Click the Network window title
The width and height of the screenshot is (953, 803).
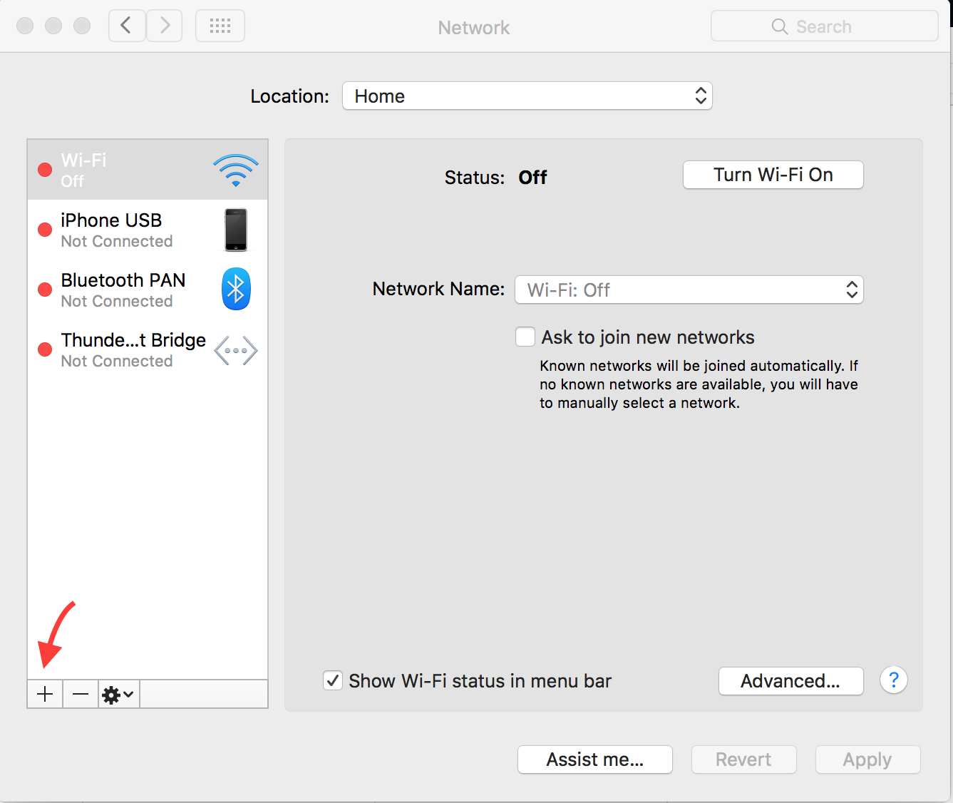click(x=474, y=28)
